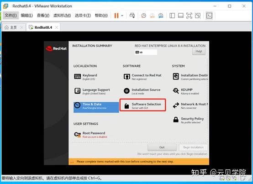Click the Software Selection label
Screen dimensions: 253x184
(146, 104)
